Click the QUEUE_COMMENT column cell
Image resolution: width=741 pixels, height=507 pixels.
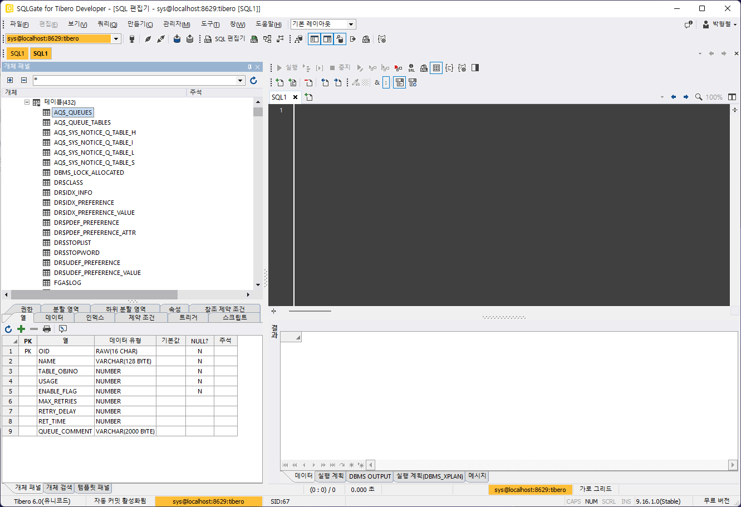65,431
